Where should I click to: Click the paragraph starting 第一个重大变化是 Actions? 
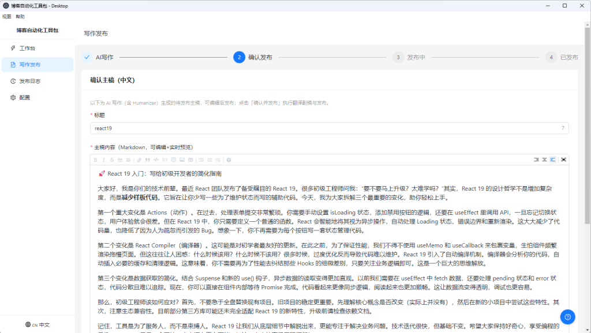click(328, 221)
